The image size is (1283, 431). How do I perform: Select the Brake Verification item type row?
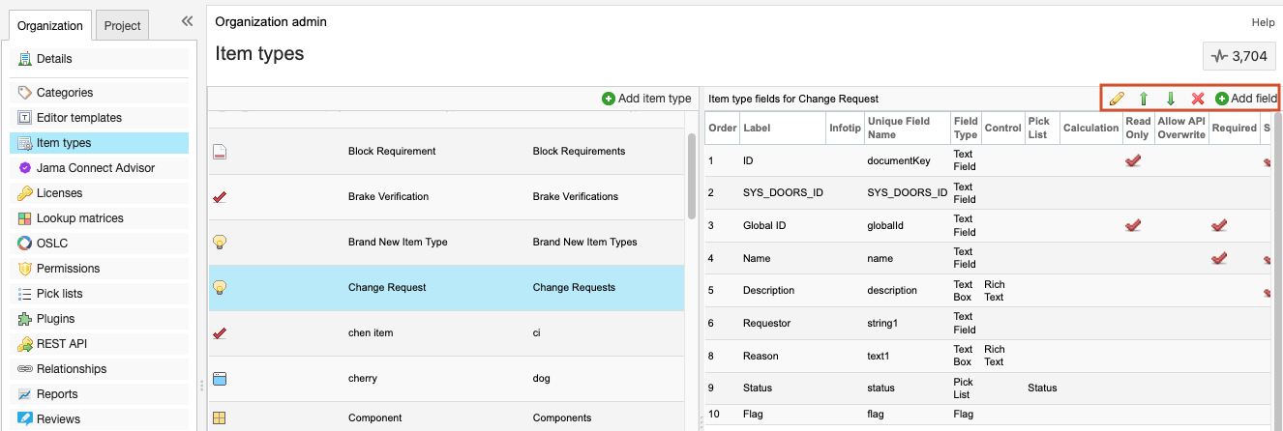click(446, 197)
